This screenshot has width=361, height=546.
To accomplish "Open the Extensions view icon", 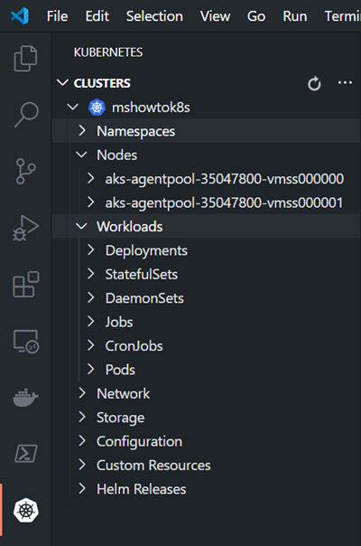I will click(x=26, y=285).
